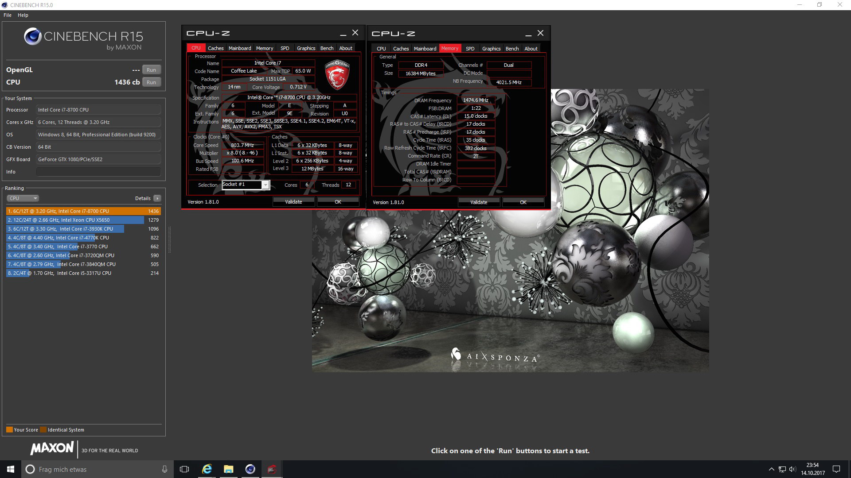Open Task View icon
Screen dimensions: 851x478
tap(184, 469)
